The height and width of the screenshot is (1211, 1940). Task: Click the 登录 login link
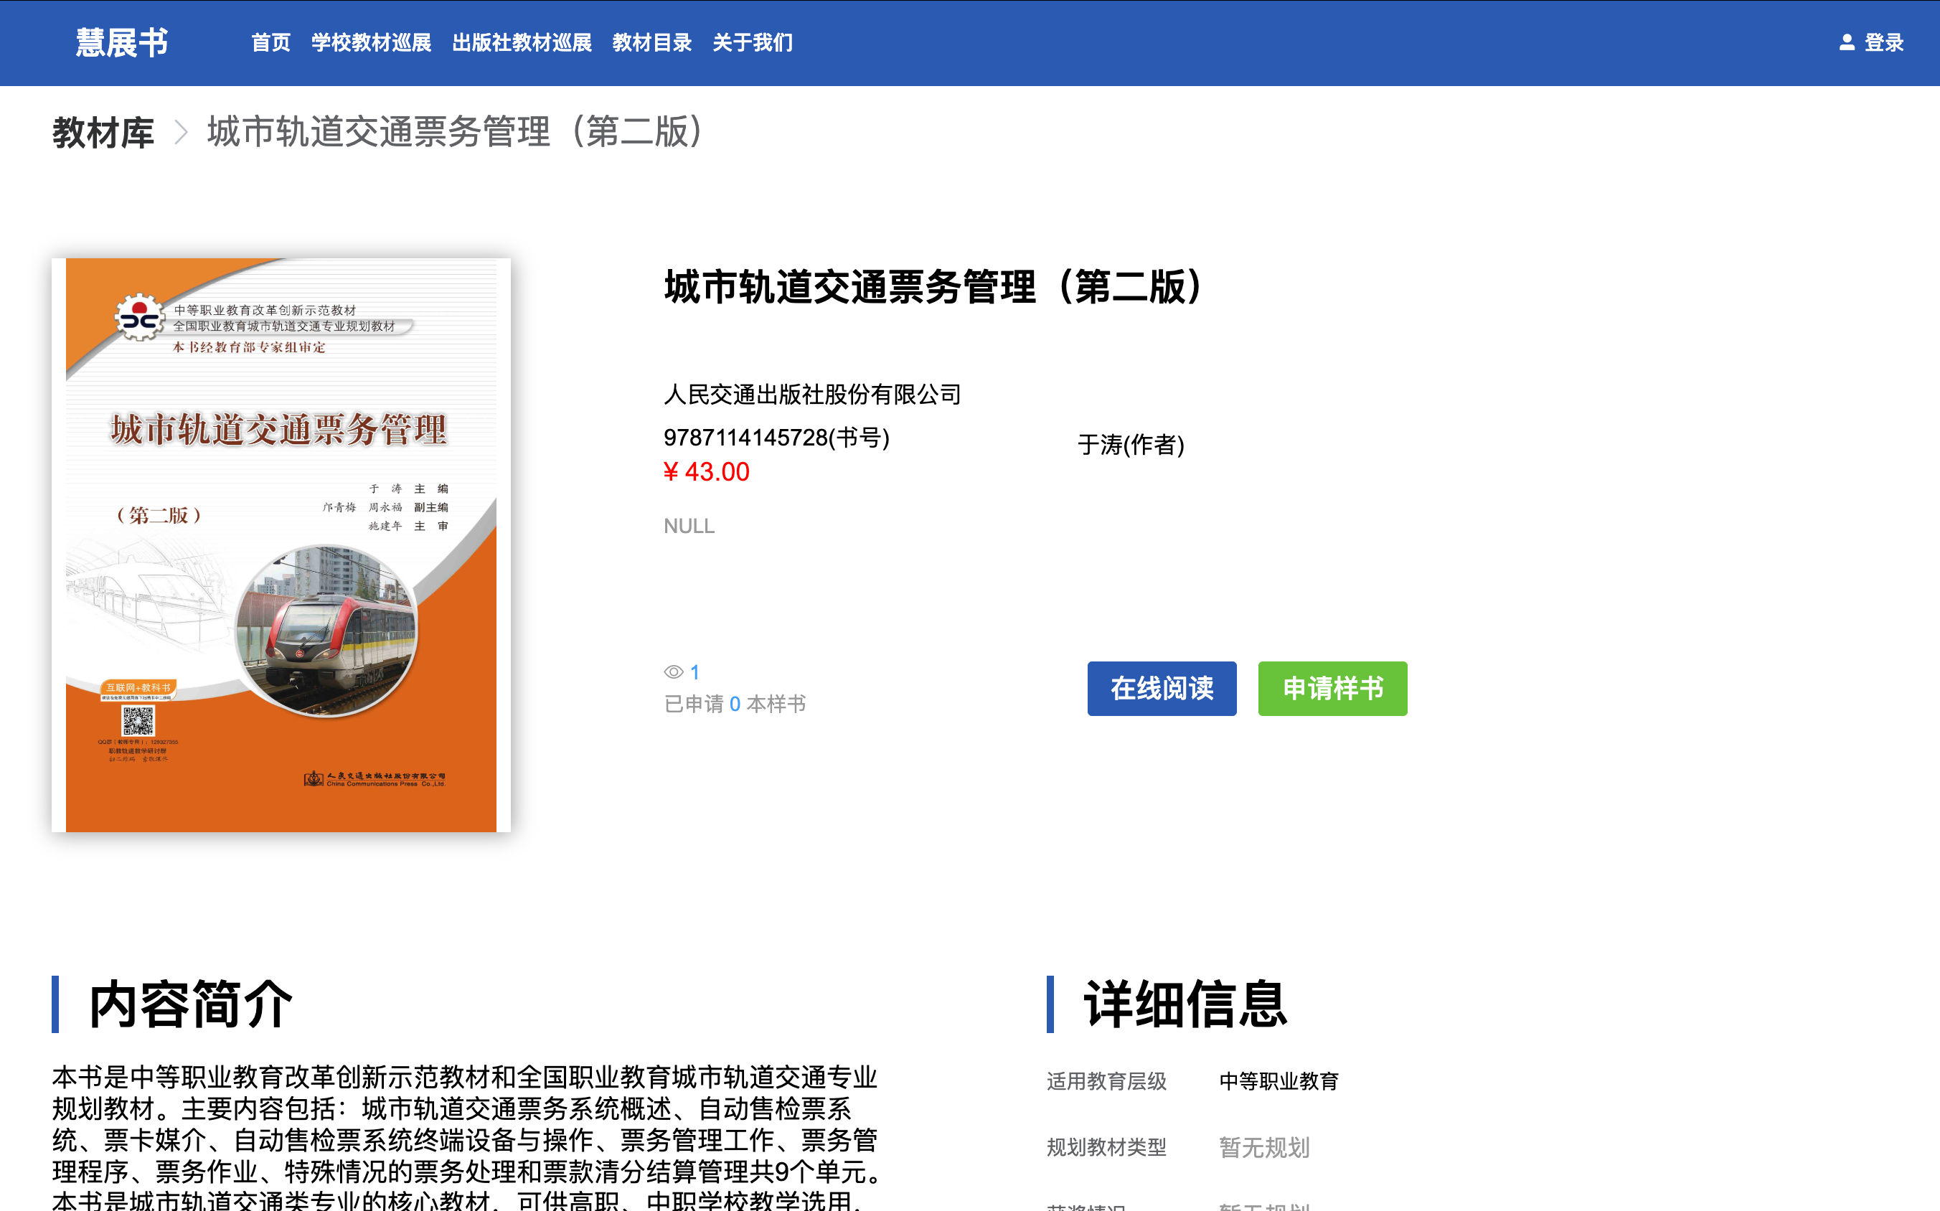1884,42
